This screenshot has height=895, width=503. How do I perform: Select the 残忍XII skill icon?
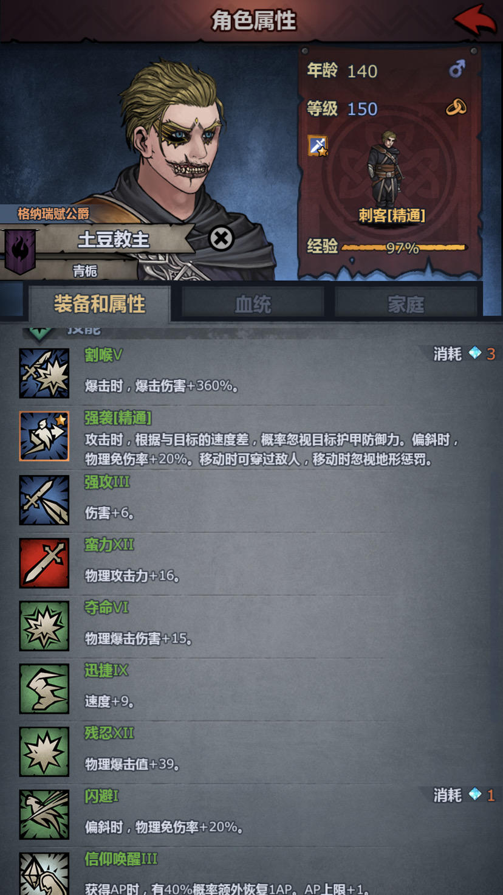[x=44, y=752]
